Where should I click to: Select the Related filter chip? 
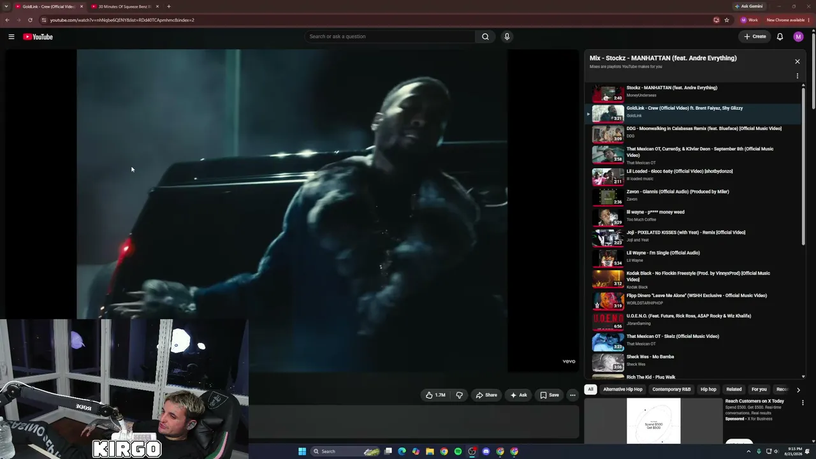point(734,390)
